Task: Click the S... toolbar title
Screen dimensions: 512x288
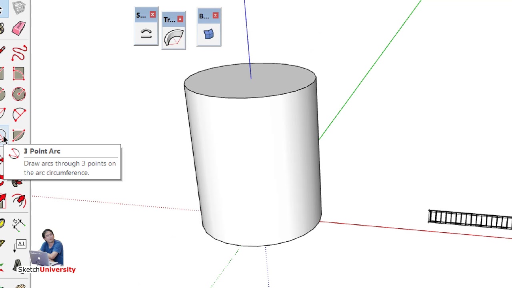Action: click(141, 16)
